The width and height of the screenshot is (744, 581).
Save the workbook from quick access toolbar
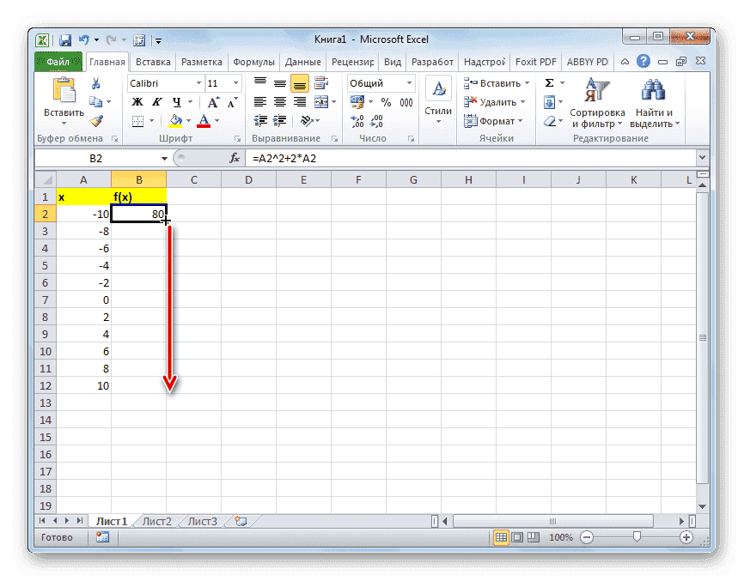click(x=65, y=39)
